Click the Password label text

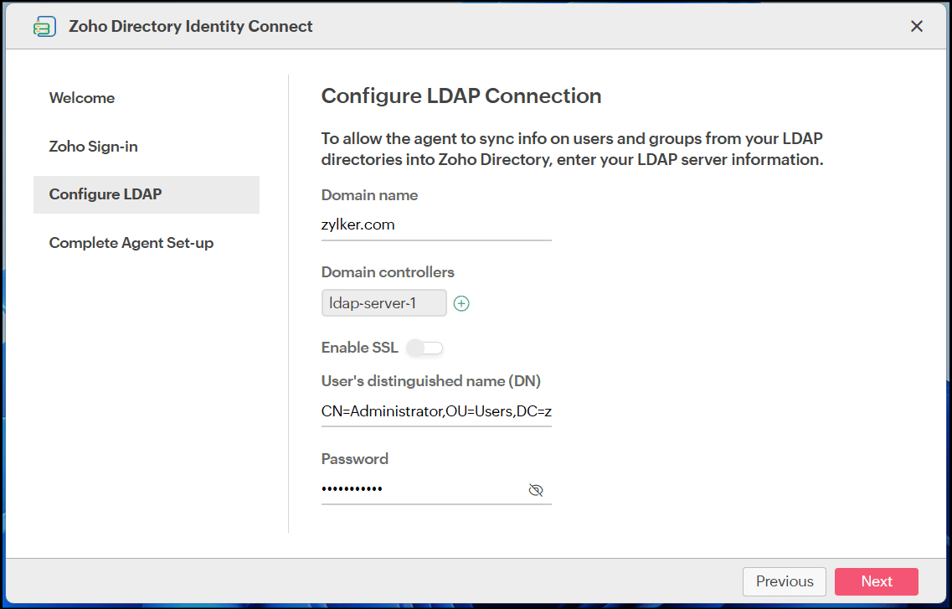click(354, 459)
